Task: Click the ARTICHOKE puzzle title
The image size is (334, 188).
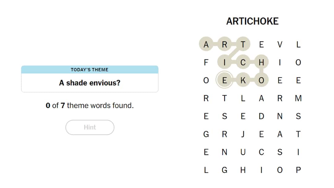Action: coord(253,21)
